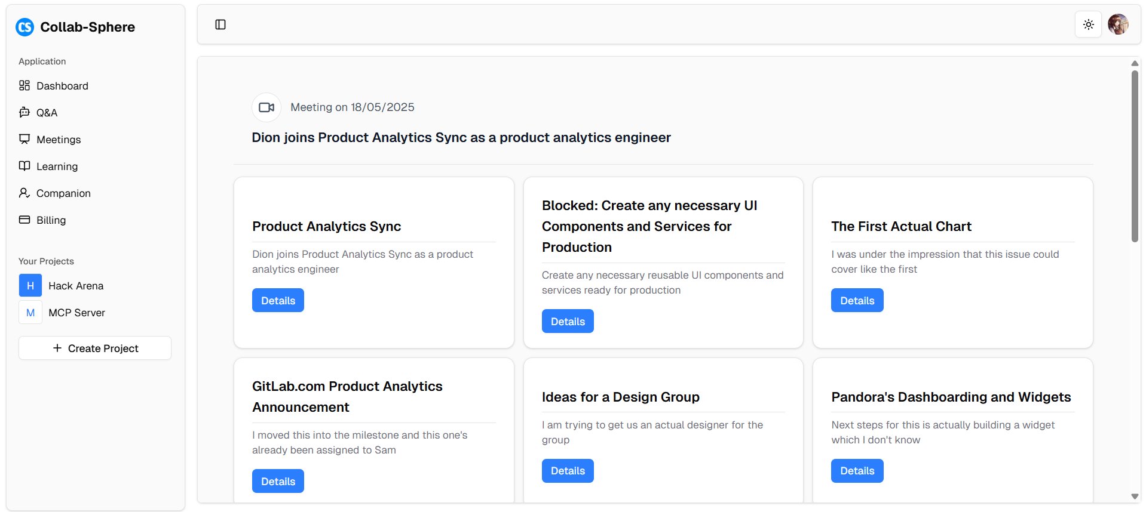Toggle the sidebar panel icon
The height and width of the screenshot is (512, 1146).
[x=220, y=24]
